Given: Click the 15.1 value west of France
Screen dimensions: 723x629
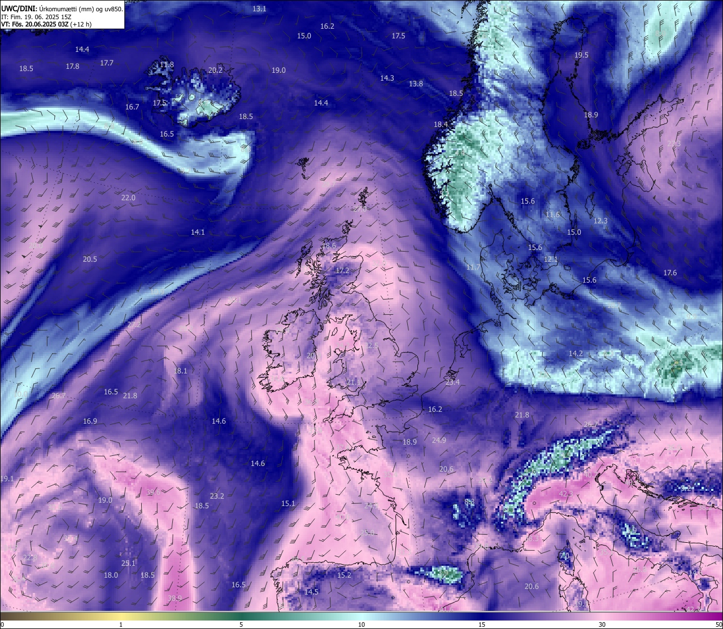Looking at the screenshot, I should pyautogui.click(x=288, y=504).
